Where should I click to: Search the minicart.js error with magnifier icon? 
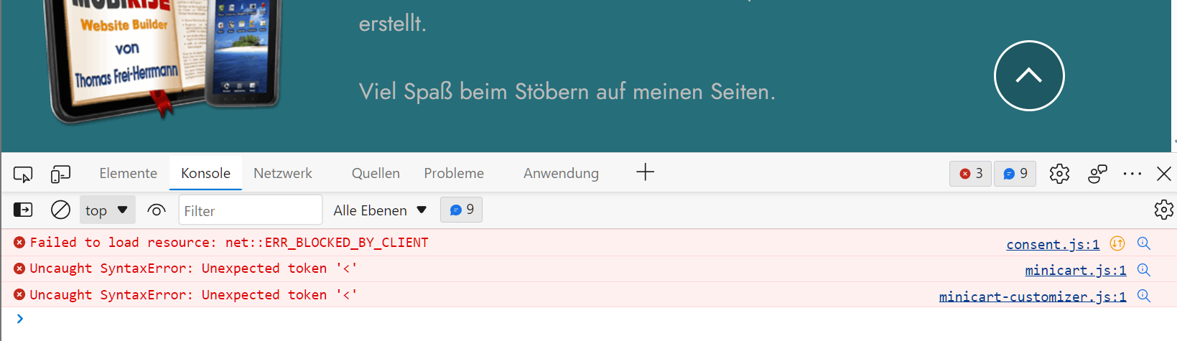click(x=1144, y=270)
